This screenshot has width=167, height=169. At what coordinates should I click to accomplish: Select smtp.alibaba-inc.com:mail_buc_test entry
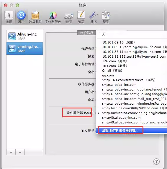(131, 99)
